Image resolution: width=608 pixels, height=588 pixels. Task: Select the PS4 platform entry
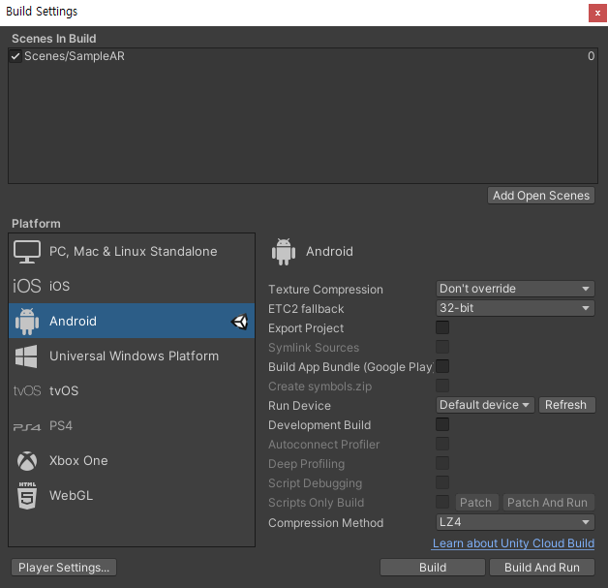tap(132, 425)
